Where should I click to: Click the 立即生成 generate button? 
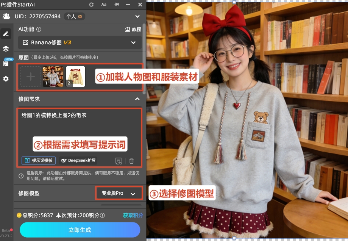tap(80, 230)
